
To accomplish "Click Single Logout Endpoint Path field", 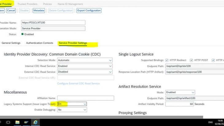I will click(x=195, y=66).
